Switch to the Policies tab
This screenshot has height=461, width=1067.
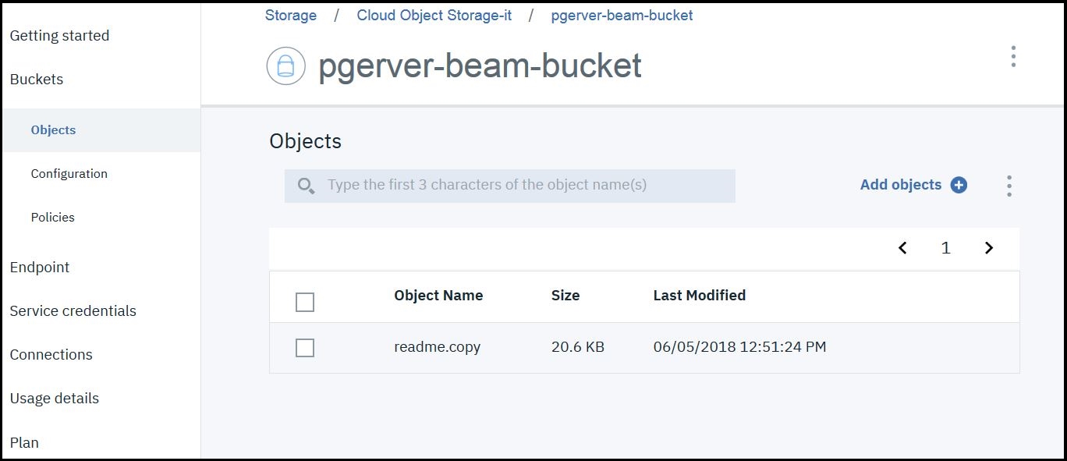(x=52, y=217)
